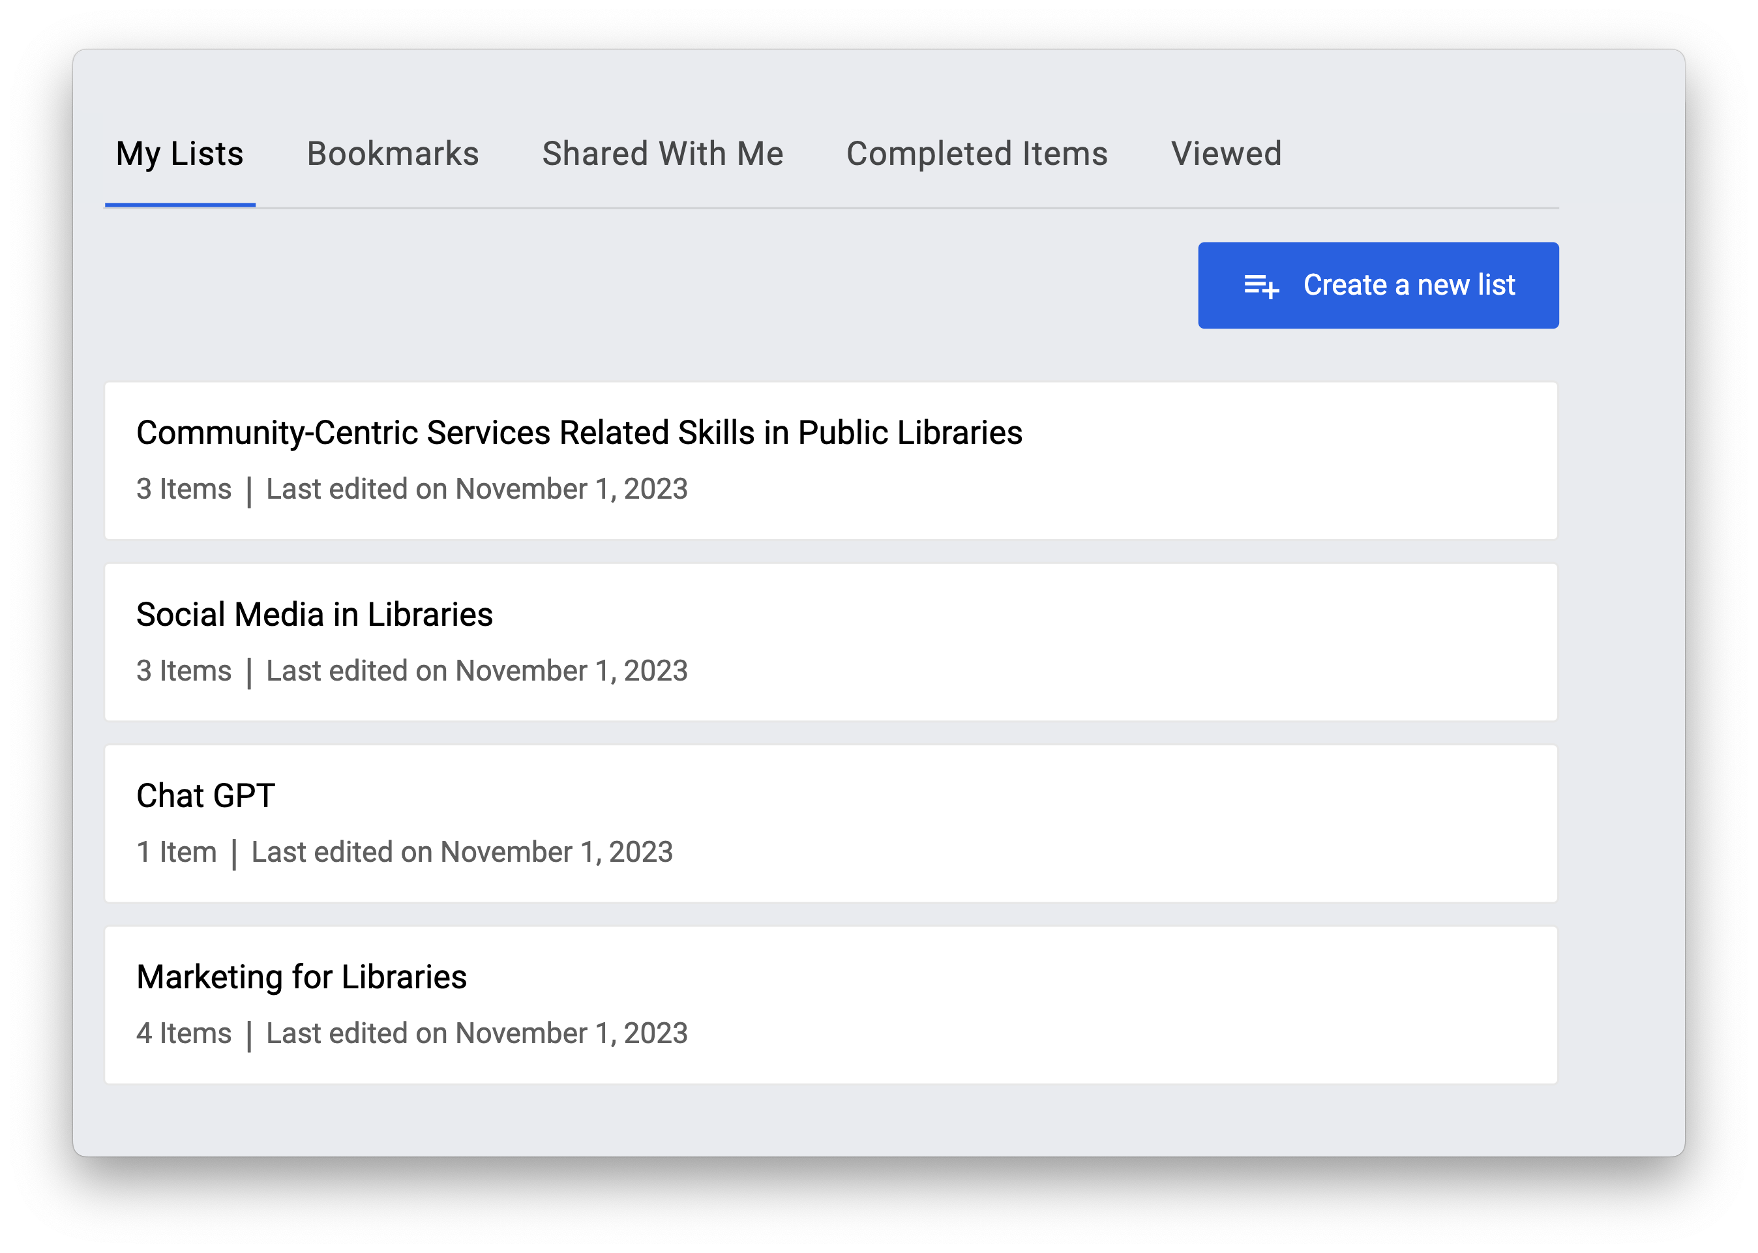Open the Social Media in Libraries title
This screenshot has height=1253, width=1758.
click(314, 615)
